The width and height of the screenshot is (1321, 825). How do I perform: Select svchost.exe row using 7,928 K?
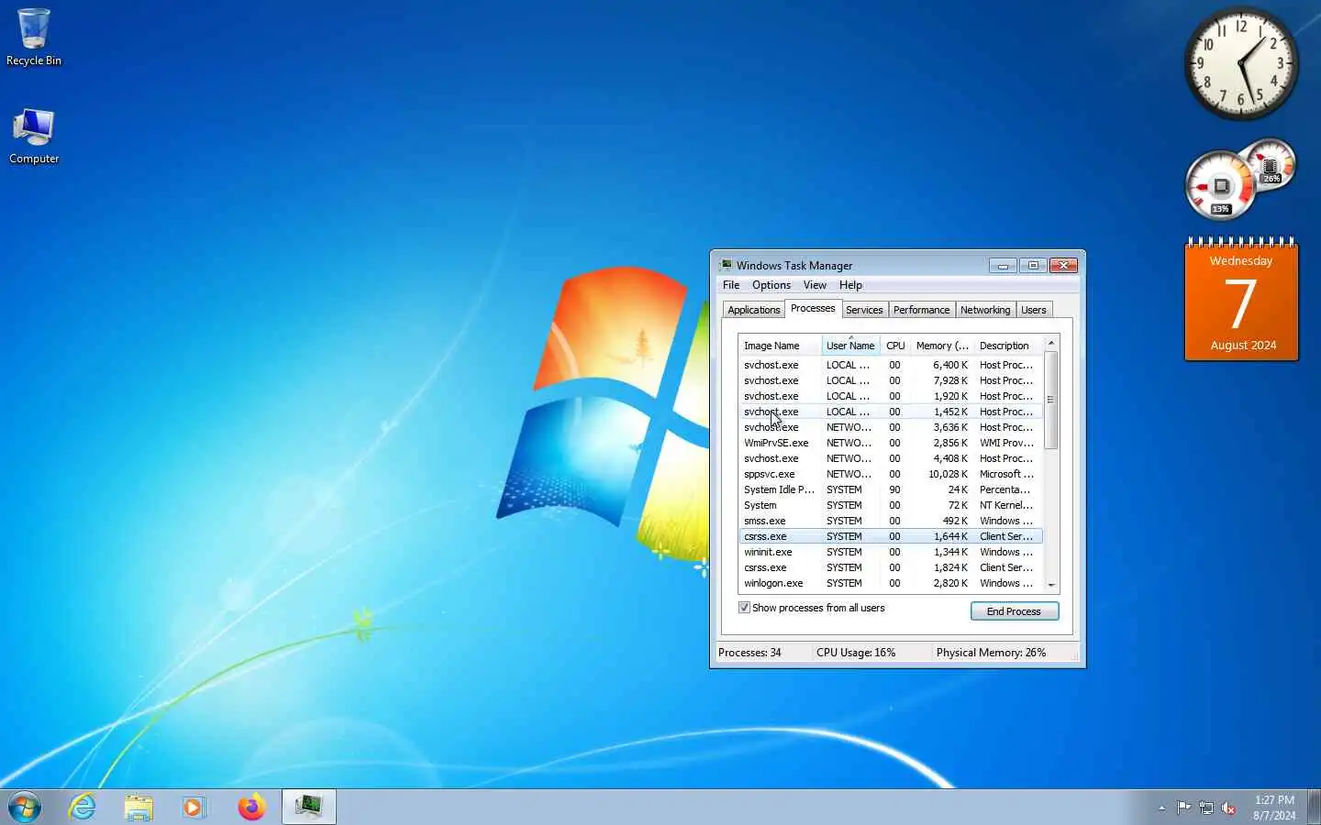(x=891, y=380)
